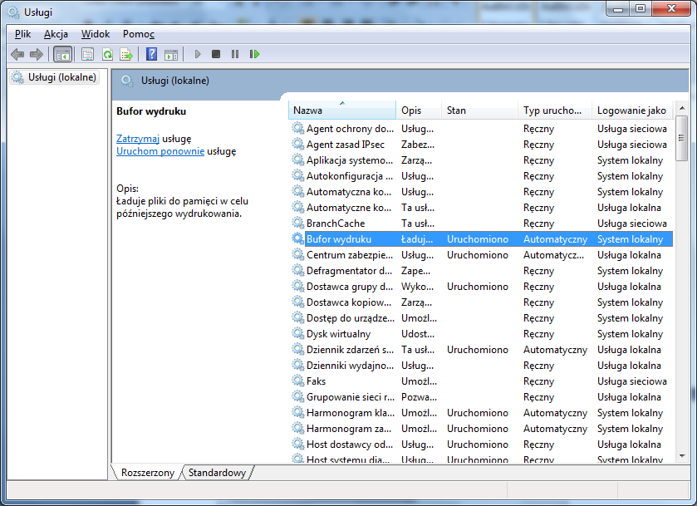Open service Properties from the toolbar

[87, 54]
